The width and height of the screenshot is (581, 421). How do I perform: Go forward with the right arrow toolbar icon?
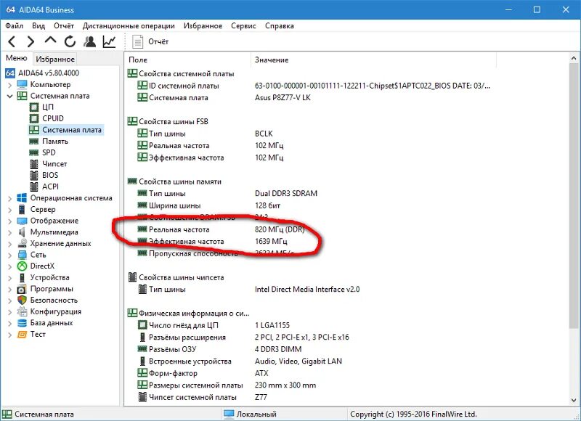click(x=31, y=41)
